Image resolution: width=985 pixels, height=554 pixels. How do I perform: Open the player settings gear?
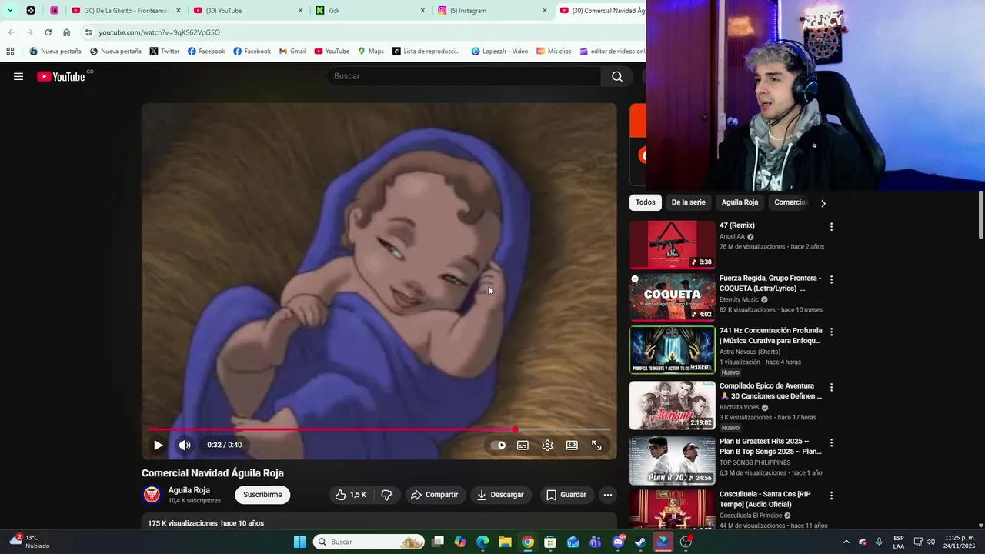coord(547,445)
